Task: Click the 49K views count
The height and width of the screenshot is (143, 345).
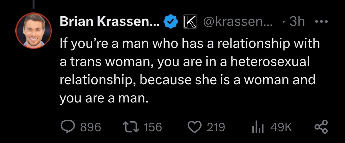Action: (281, 127)
